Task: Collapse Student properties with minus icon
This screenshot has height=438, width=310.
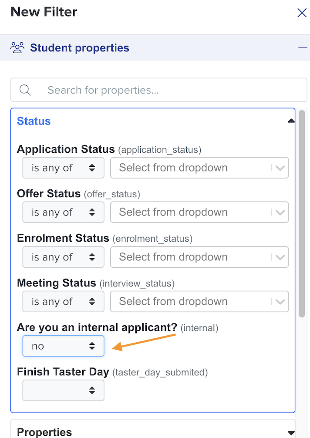Action: (x=303, y=47)
